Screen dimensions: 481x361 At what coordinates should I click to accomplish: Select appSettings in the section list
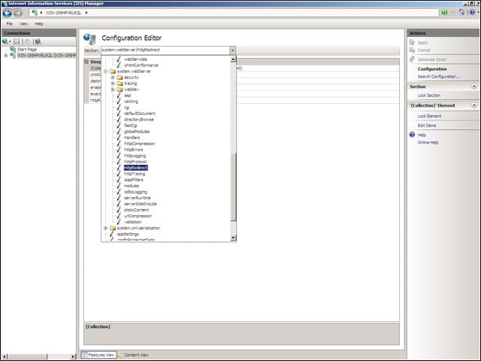point(128,234)
